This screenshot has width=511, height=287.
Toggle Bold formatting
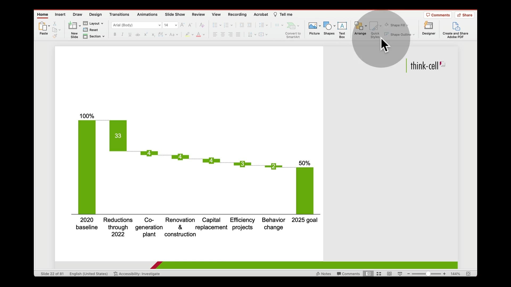click(x=115, y=34)
